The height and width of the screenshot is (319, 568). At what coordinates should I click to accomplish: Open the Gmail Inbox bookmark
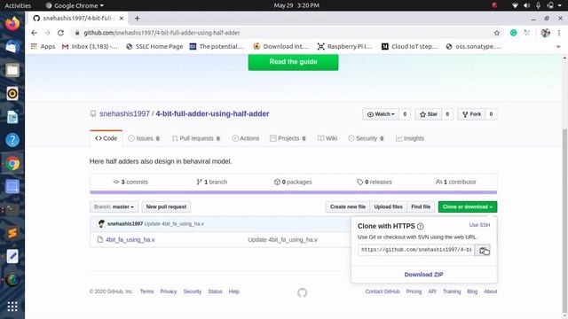(90, 46)
